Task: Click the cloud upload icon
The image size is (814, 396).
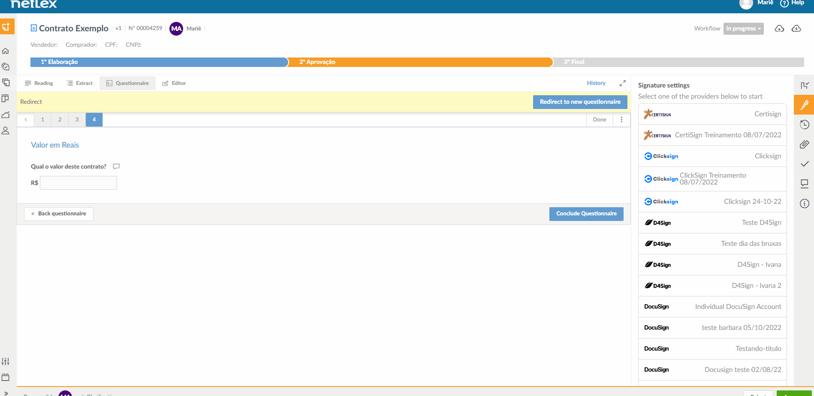Action: (779, 28)
